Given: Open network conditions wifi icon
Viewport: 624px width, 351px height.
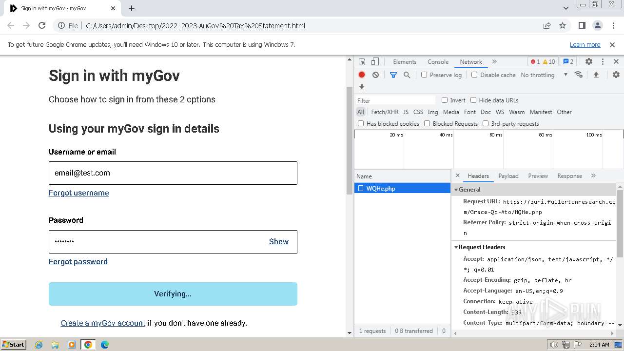Looking at the screenshot, I should pyautogui.click(x=579, y=75).
